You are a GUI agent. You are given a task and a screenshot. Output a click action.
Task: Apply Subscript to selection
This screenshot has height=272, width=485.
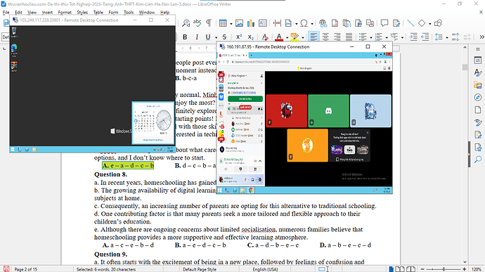250,37
